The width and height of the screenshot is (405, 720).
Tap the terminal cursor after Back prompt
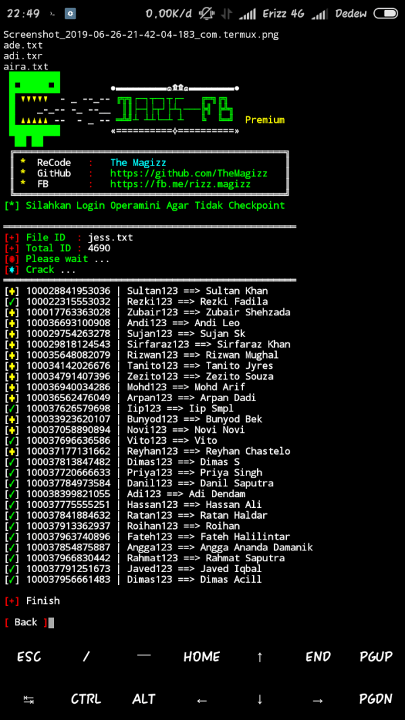(x=51, y=622)
